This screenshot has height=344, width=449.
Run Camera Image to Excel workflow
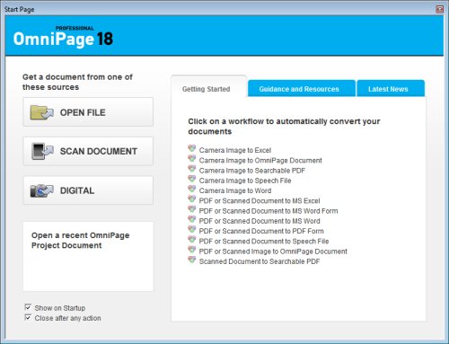pos(235,150)
